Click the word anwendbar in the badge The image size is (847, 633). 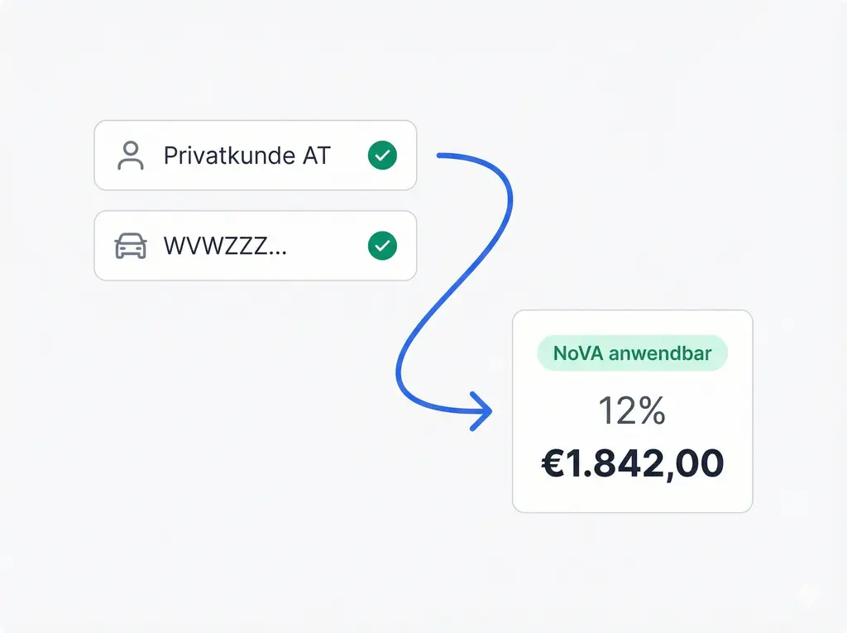point(659,353)
